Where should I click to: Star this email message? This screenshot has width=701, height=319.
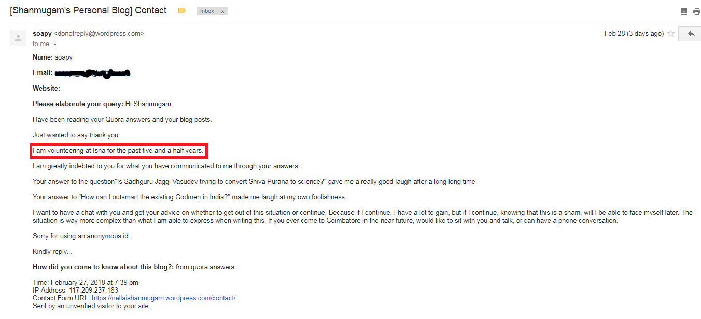pos(671,34)
